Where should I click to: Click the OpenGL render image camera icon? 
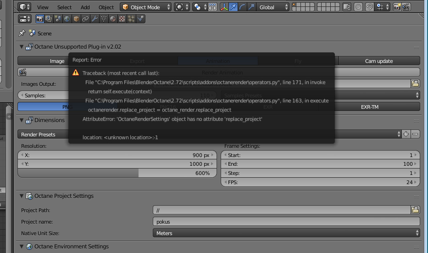click(397, 7)
